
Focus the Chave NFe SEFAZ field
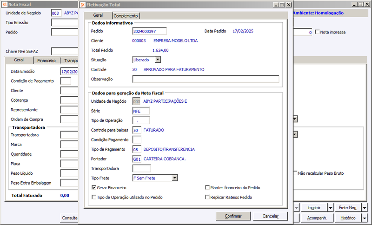[x=65, y=51]
